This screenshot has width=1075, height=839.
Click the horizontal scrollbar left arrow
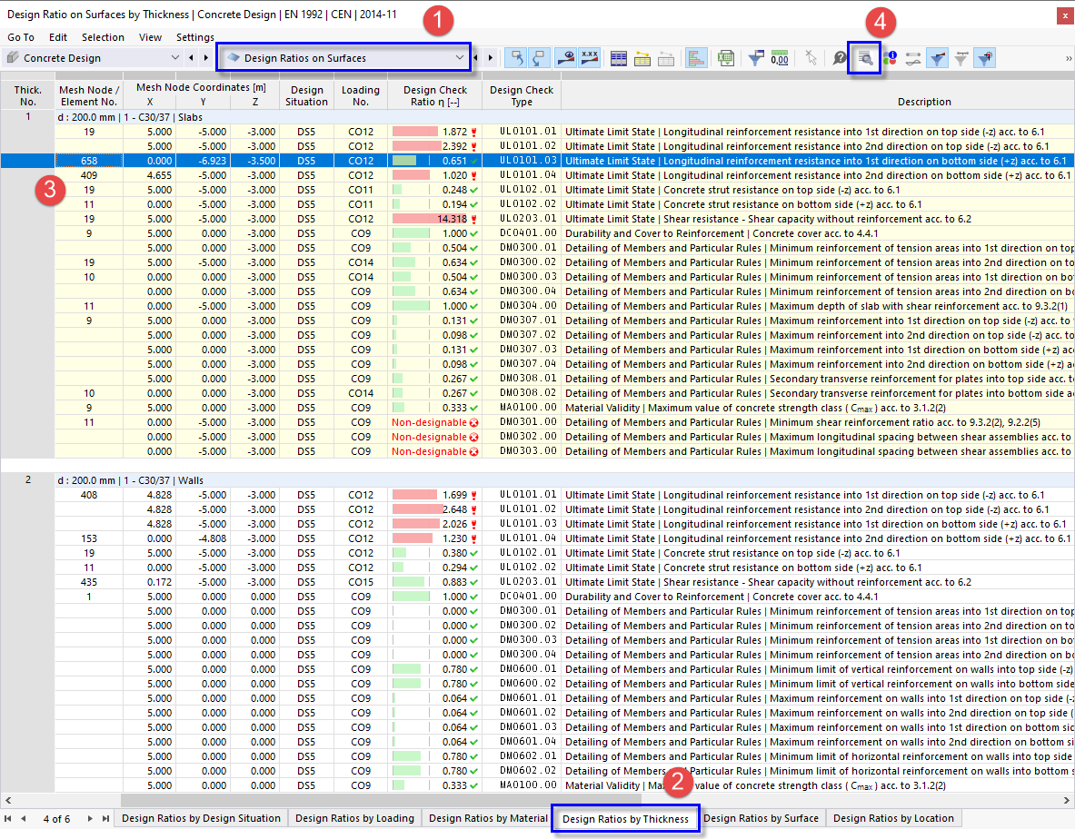tap(7, 800)
